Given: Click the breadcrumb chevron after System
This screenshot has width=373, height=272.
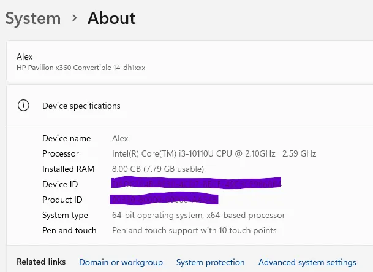Looking at the screenshot, I should point(75,18).
